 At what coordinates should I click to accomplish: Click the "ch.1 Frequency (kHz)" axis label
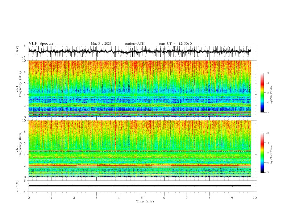point(19,84)
